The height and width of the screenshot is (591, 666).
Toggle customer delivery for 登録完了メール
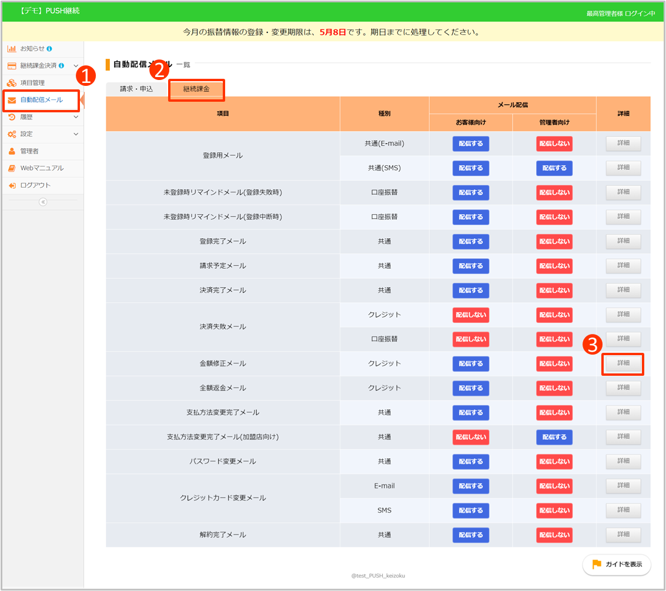470,242
